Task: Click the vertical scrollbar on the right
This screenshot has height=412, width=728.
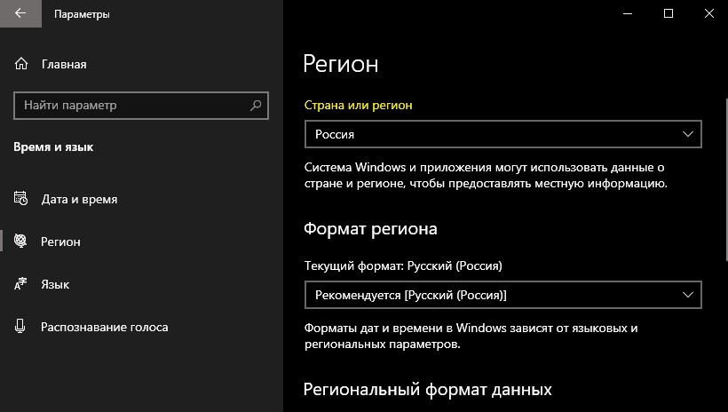Action: [x=725, y=178]
